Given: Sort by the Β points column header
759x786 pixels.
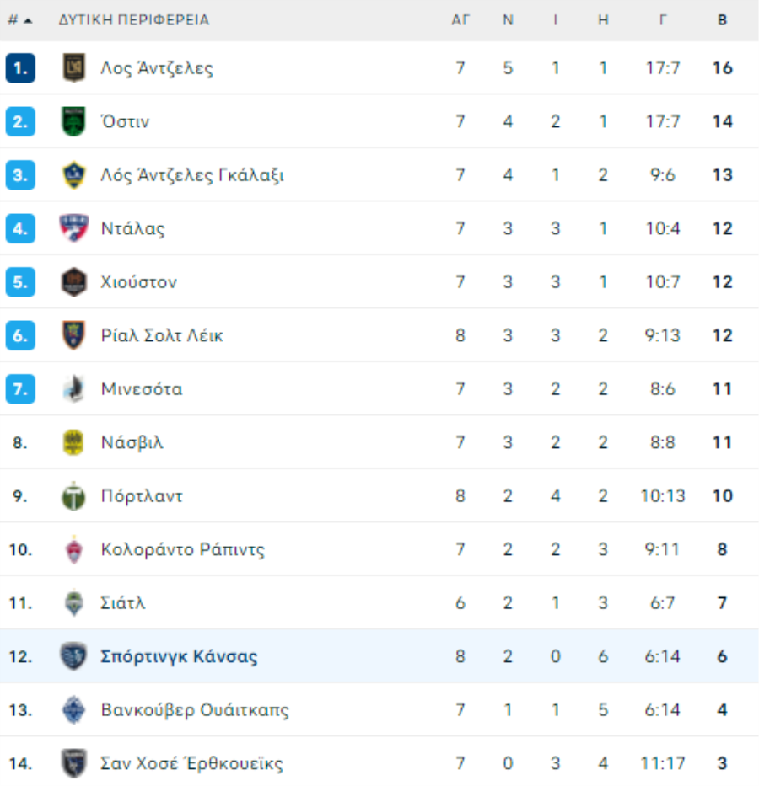Looking at the screenshot, I should click(722, 20).
